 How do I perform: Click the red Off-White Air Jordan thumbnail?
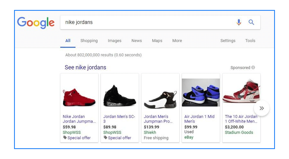(x=241, y=91)
